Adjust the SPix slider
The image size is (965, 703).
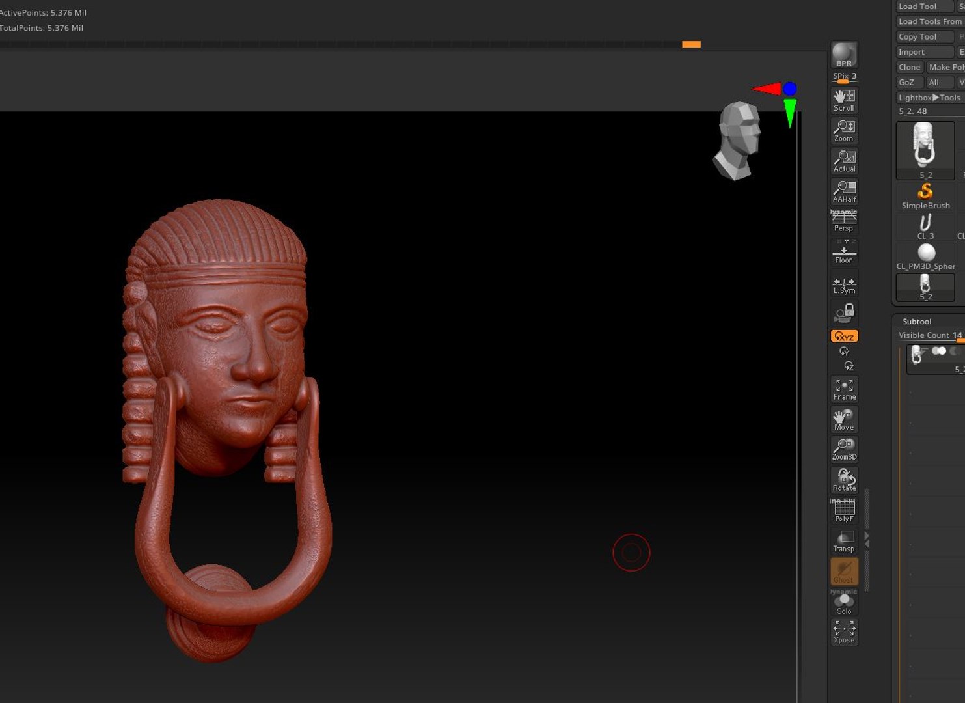[x=844, y=77]
